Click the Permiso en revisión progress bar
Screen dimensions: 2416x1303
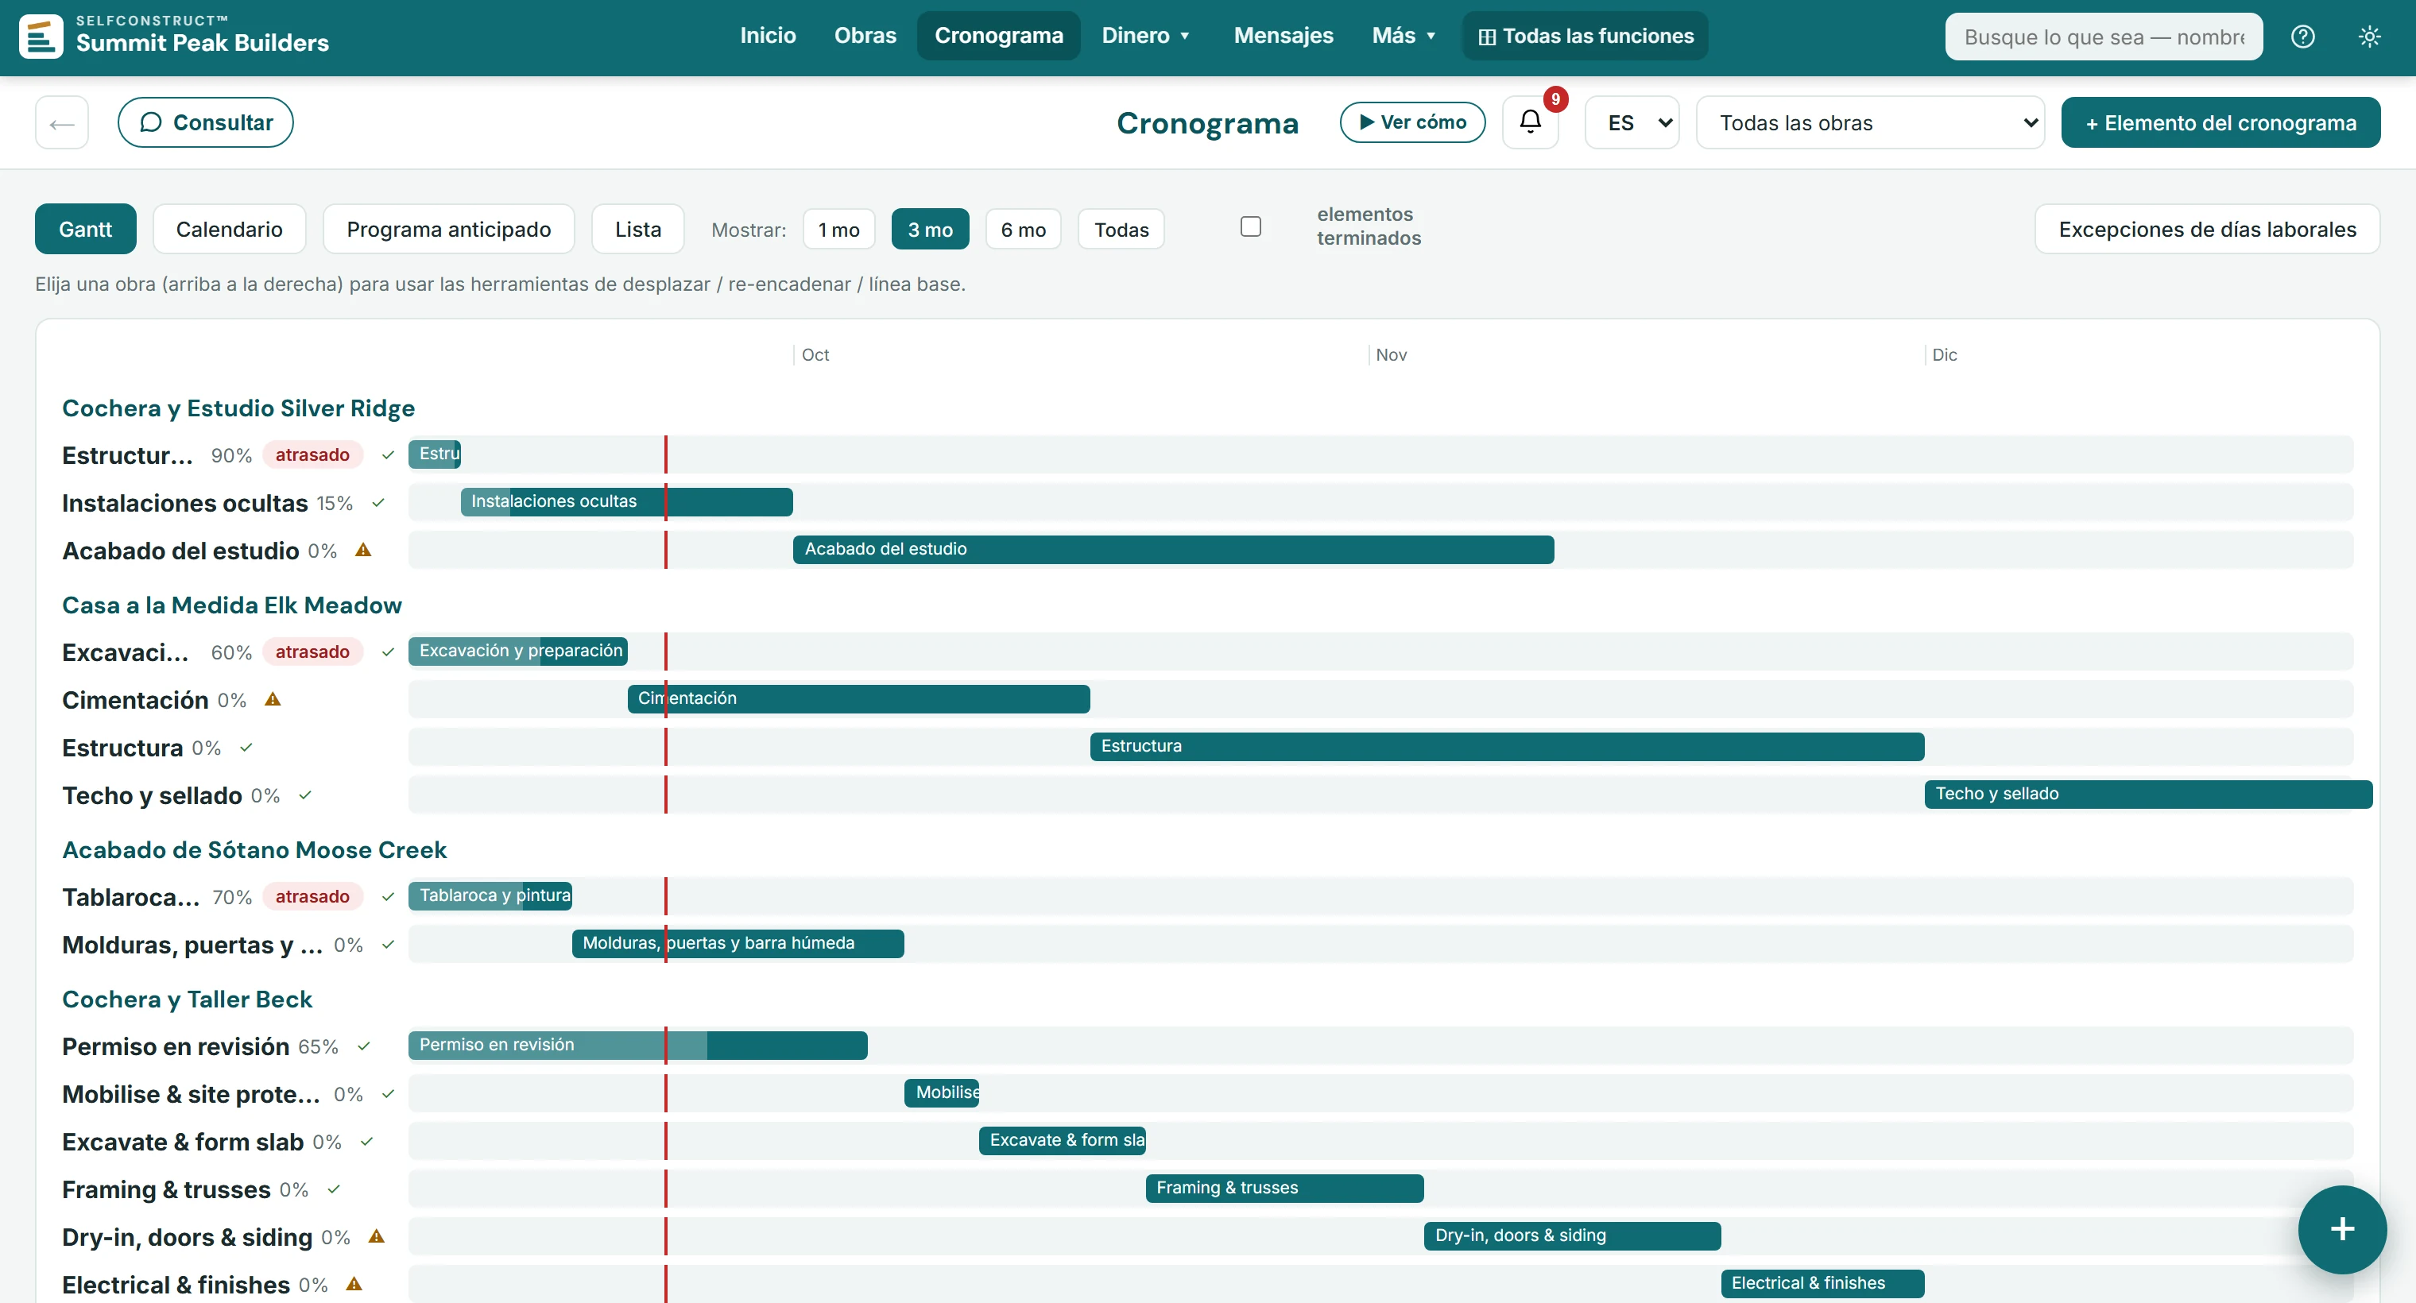[637, 1046]
